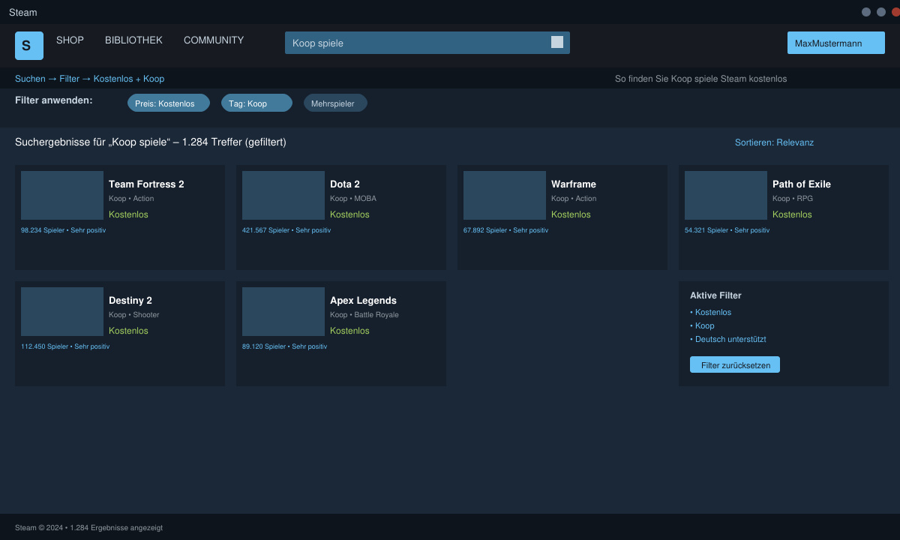Enable the Mehrspieler filter chip
Screen dimensions: 900x540
(x=335, y=103)
